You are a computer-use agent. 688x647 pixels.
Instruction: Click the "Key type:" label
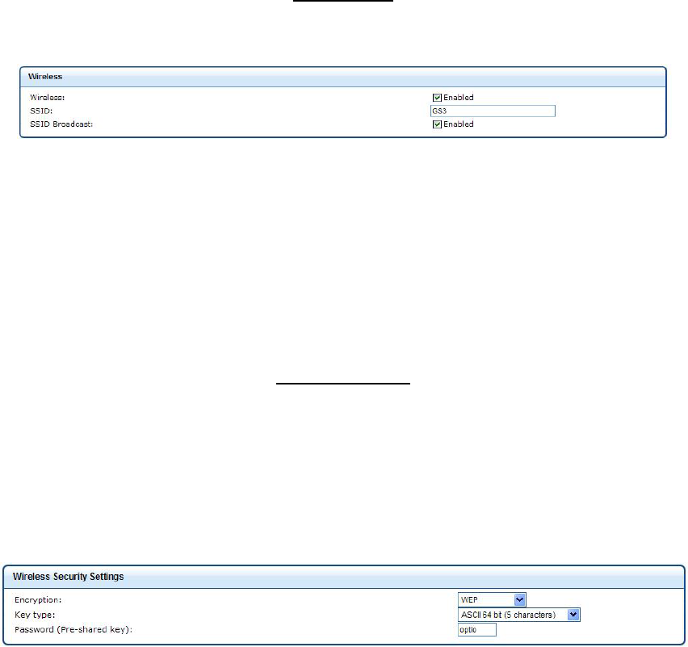(x=35, y=615)
